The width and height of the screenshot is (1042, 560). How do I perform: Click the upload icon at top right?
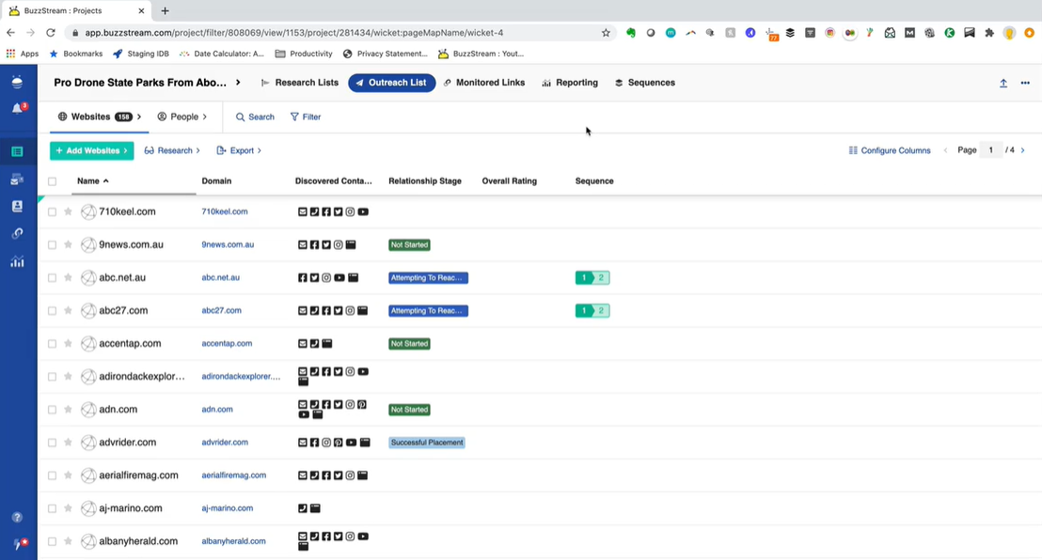click(x=1003, y=83)
